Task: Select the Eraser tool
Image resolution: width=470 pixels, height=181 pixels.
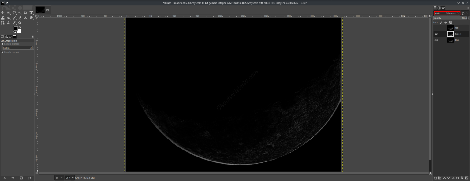Action: 20,18
